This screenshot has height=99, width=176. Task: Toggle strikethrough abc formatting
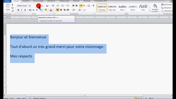click(30, 10)
